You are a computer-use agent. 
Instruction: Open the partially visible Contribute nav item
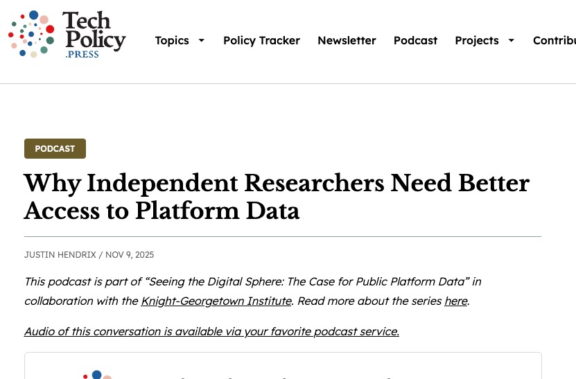coord(554,40)
